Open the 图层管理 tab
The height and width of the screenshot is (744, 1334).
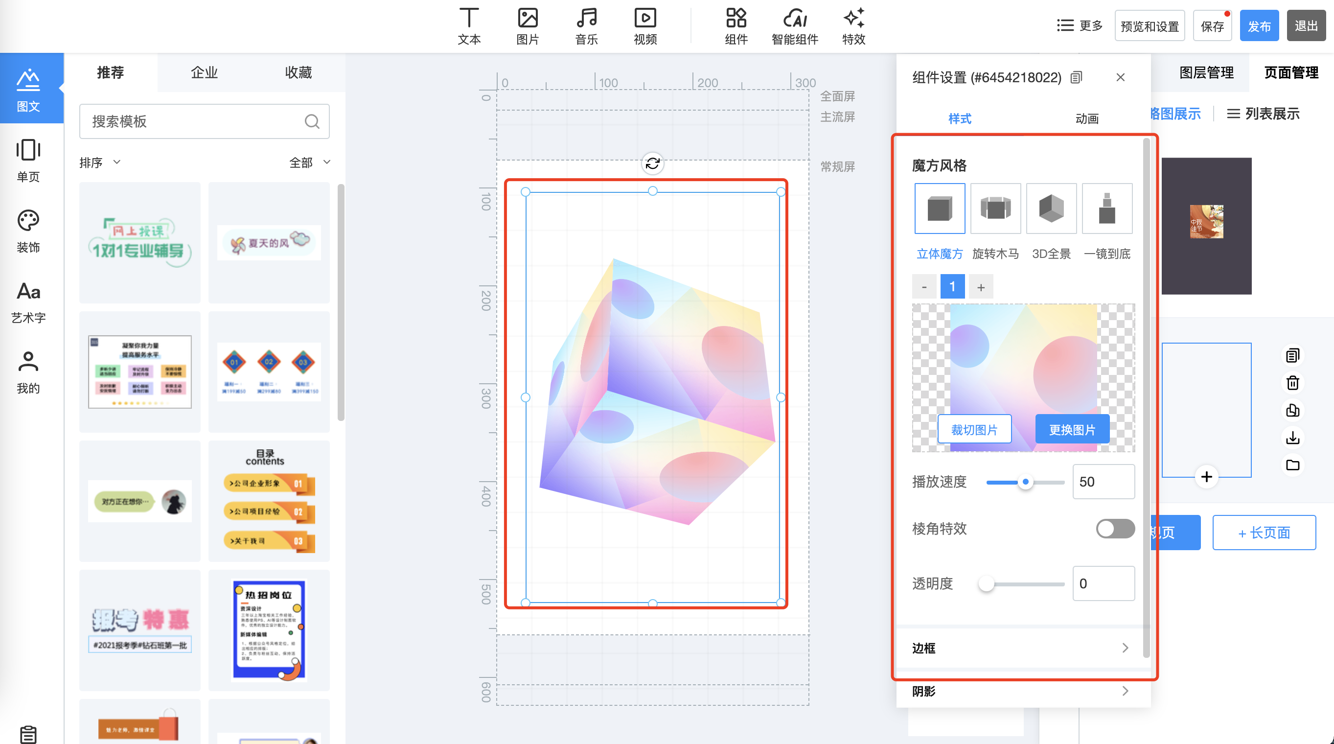1206,72
